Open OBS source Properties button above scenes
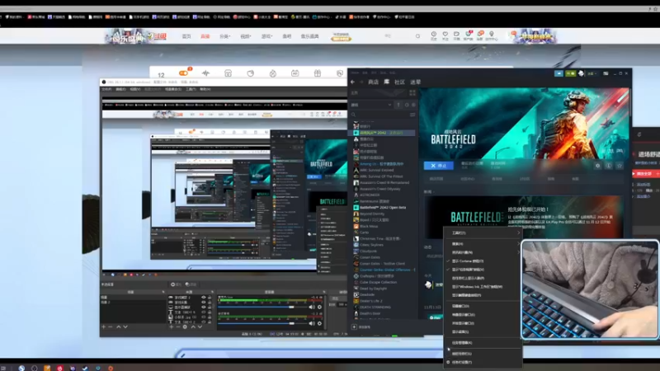660x371 pixels. pos(177,284)
